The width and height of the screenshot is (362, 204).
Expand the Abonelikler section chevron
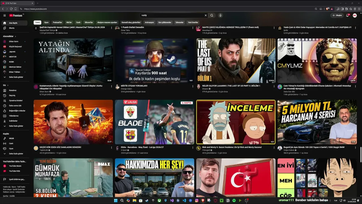(16, 37)
